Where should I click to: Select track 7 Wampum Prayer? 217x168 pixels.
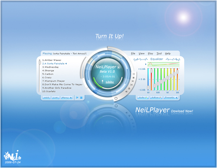(x=53, y=81)
